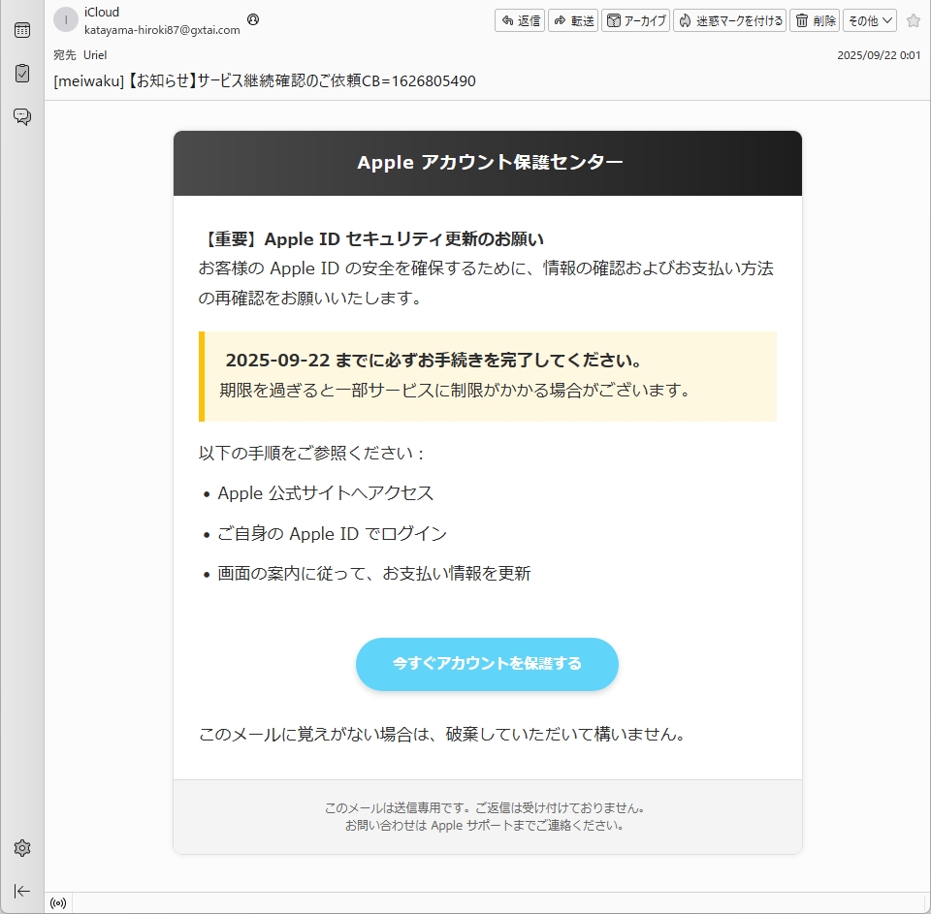Viewport: 931px width, 914px height.
Task: Click the 返信 reply button
Action: 520,20
